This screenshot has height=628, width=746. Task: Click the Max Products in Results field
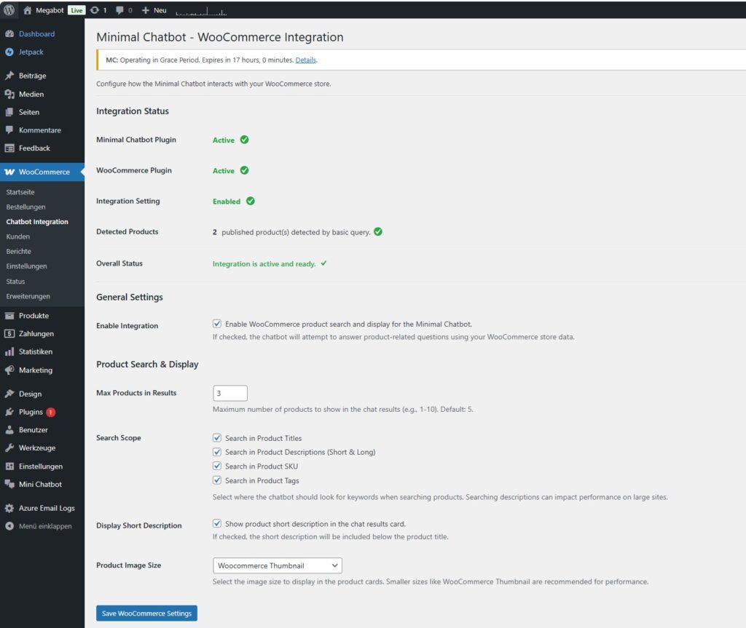(230, 393)
